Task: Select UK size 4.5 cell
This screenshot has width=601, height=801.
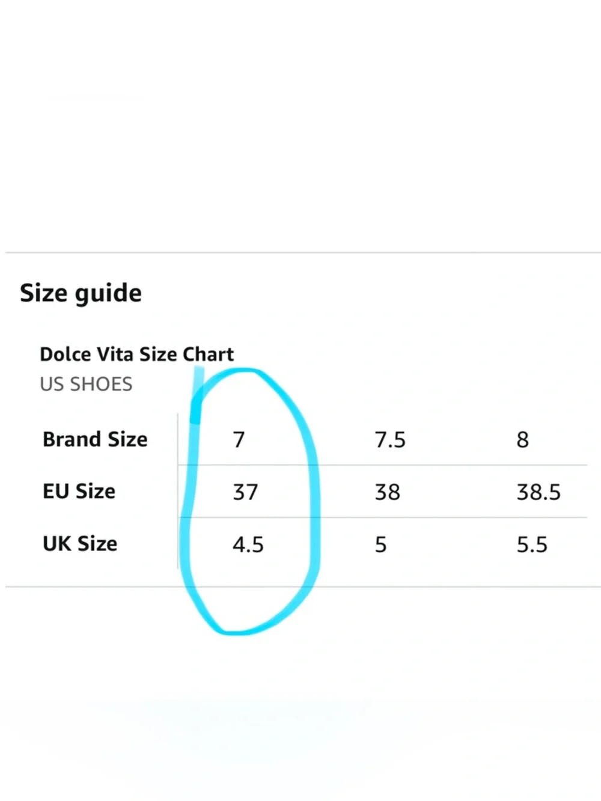Action: click(248, 544)
